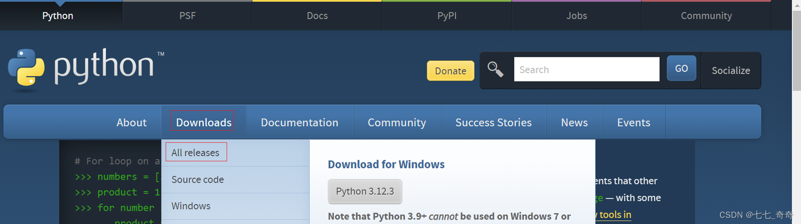Go to the PyPI top tab
The height and width of the screenshot is (224, 801).
[447, 16]
